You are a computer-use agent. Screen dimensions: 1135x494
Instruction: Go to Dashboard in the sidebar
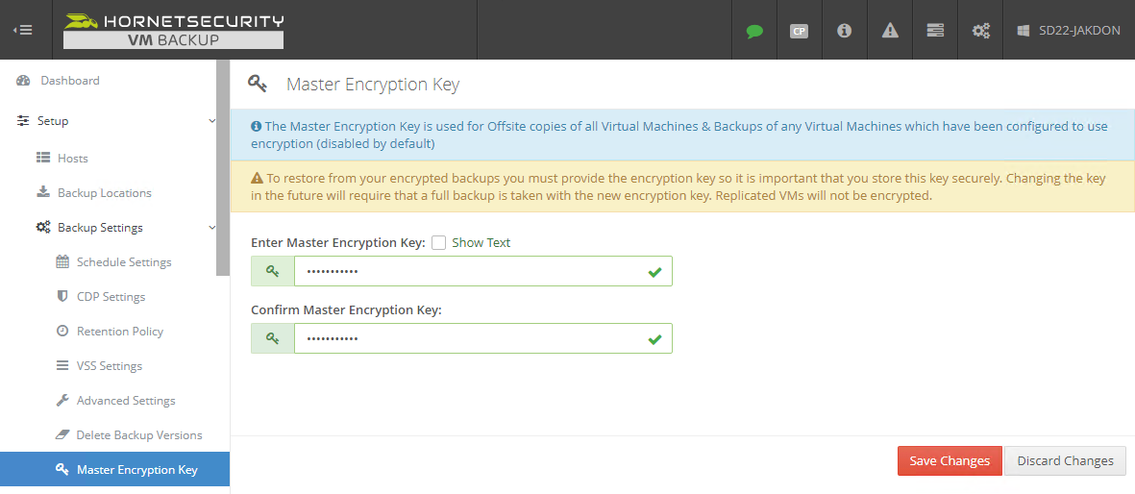click(69, 81)
